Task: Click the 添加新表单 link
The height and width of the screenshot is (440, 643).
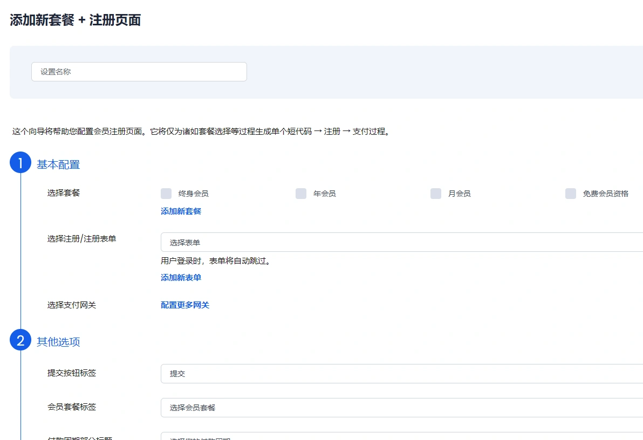Action: (180, 277)
